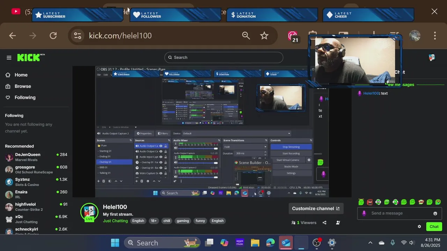Open Audio Mixer dock menu icon

219,140
